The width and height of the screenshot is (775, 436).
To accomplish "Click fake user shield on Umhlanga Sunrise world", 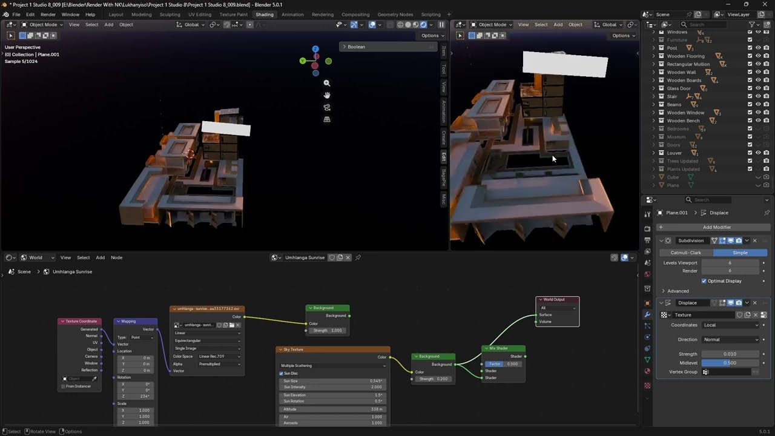I will (332, 257).
